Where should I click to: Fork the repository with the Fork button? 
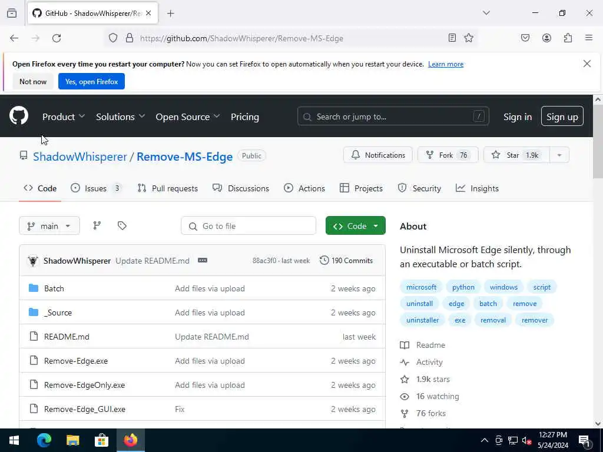(x=448, y=155)
